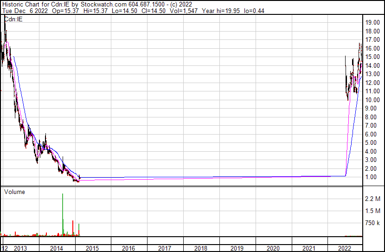Click the Volume panel label
The height and width of the screenshot is (252, 385).
[14, 192]
